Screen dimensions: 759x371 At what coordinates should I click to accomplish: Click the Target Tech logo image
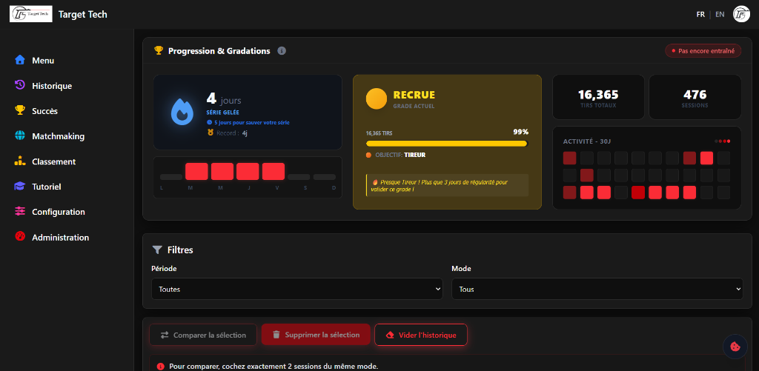(x=31, y=14)
